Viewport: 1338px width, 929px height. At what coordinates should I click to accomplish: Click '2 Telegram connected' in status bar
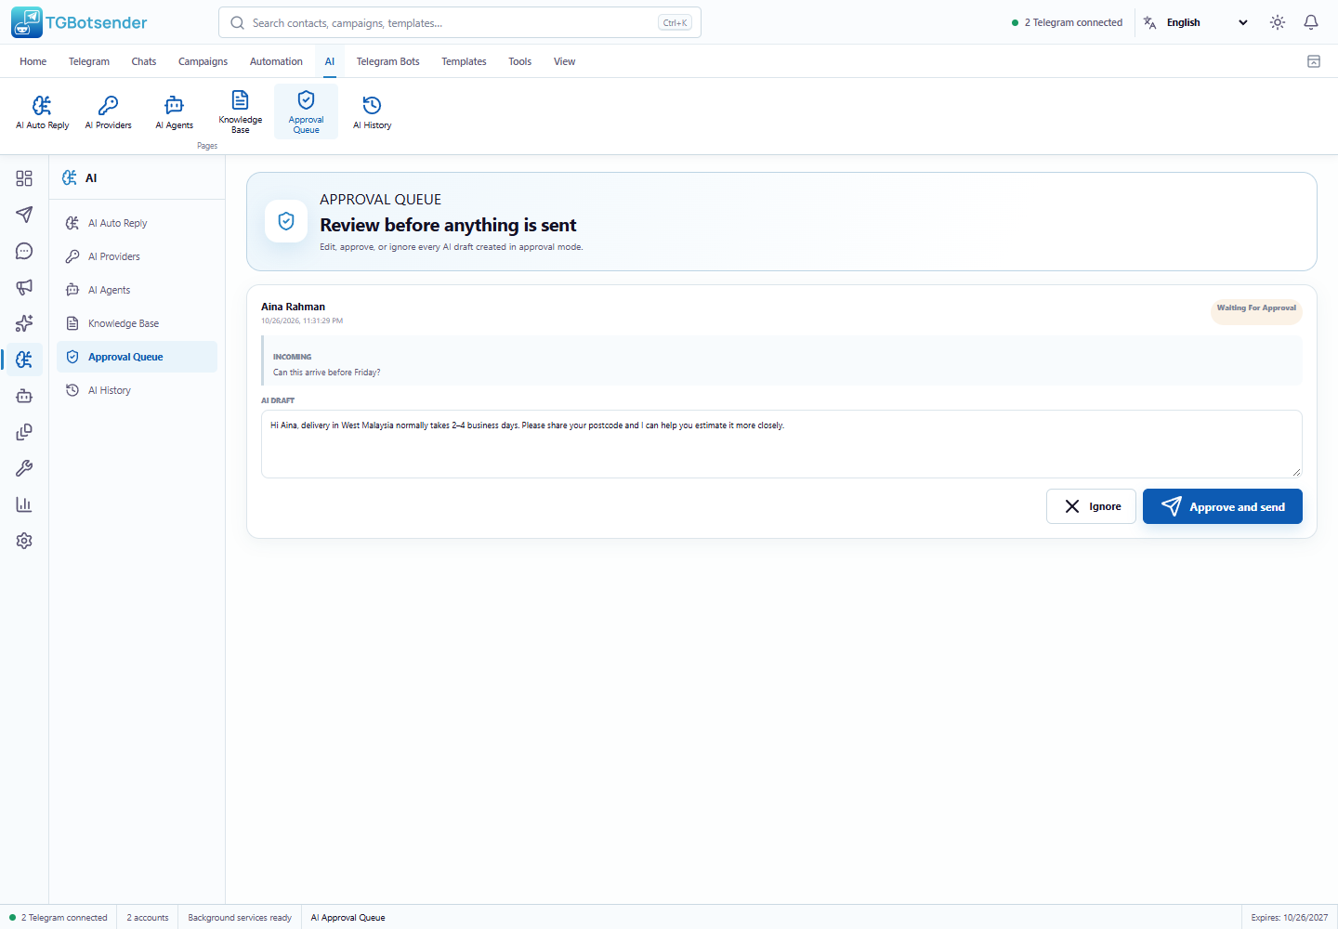[x=59, y=918]
